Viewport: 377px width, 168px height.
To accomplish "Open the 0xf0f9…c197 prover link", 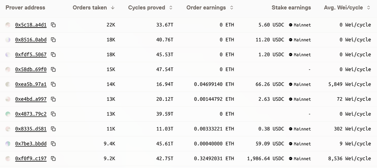I will click(31, 158).
